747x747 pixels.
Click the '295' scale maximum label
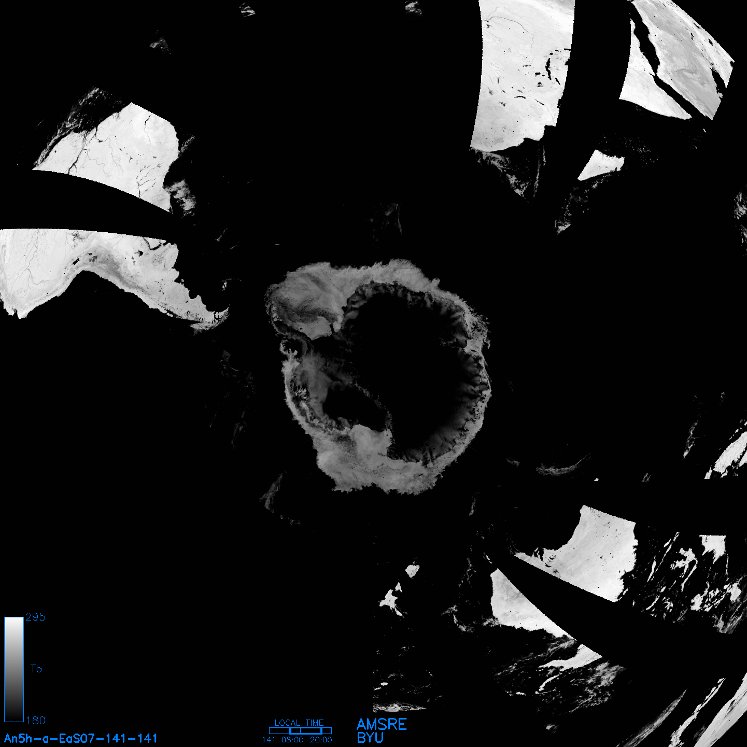pyautogui.click(x=36, y=617)
